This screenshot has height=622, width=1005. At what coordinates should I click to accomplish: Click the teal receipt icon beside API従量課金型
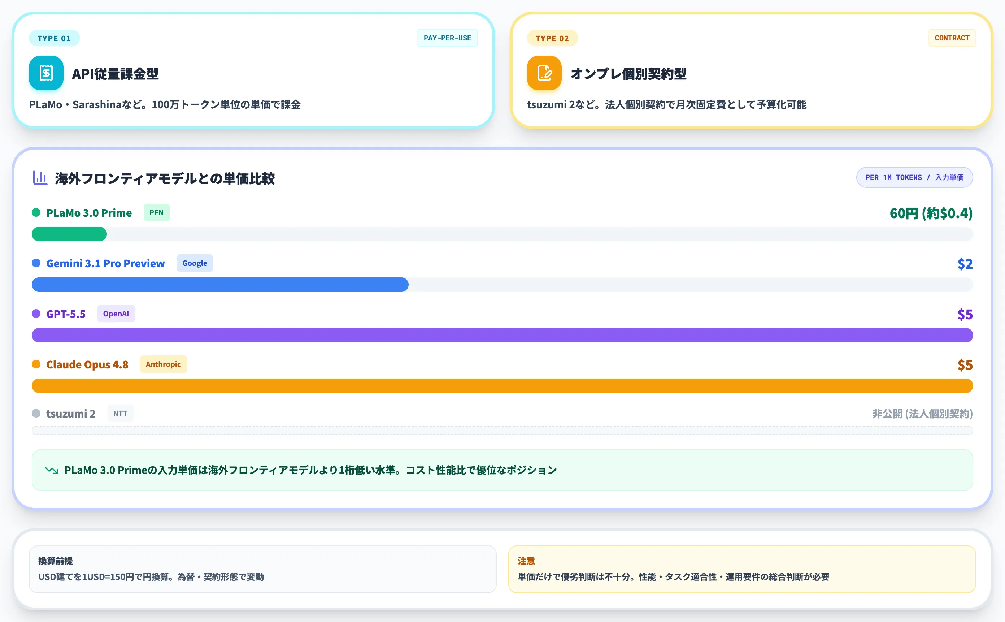(x=46, y=73)
